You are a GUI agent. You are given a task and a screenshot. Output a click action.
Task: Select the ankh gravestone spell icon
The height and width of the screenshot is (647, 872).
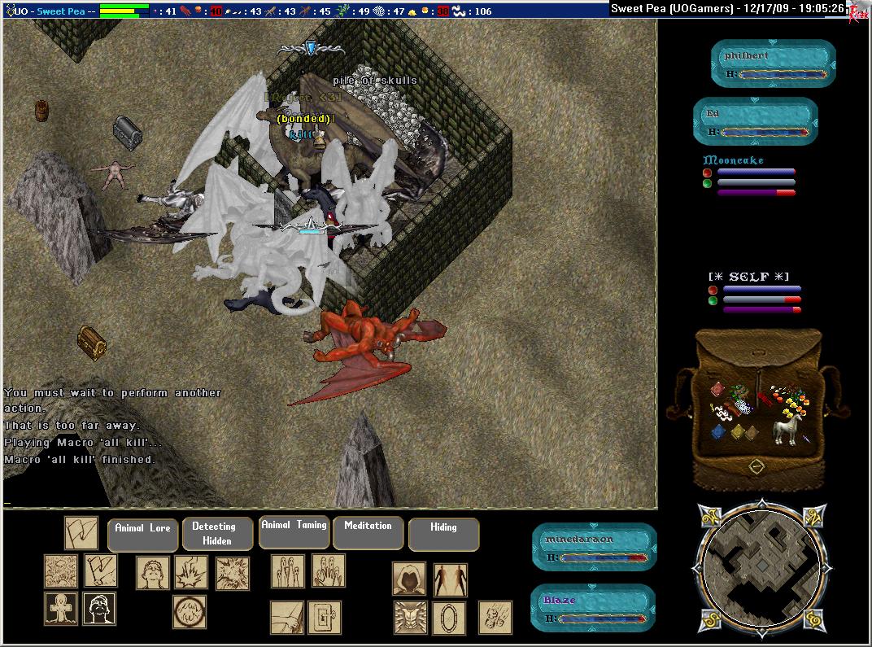pyautogui.click(x=60, y=609)
